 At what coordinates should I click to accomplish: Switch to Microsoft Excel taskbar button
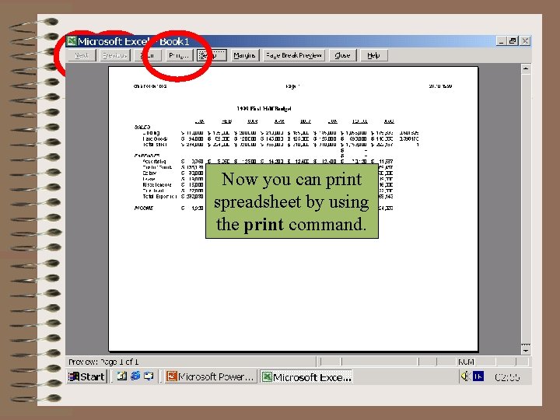(x=306, y=376)
